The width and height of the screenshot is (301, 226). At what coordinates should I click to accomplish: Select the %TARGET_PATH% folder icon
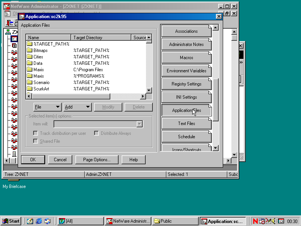point(30,44)
